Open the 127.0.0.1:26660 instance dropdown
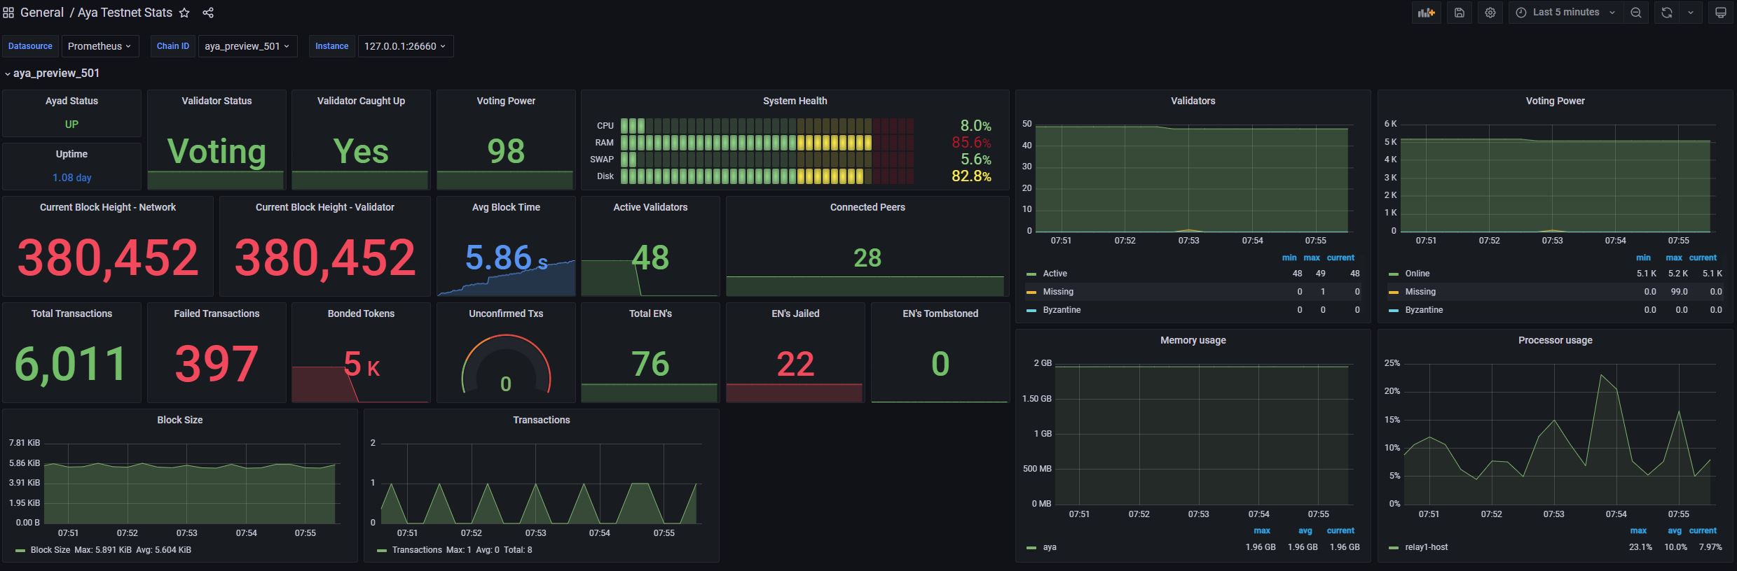Image resolution: width=1737 pixels, height=571 pixels. coord(406,46)
